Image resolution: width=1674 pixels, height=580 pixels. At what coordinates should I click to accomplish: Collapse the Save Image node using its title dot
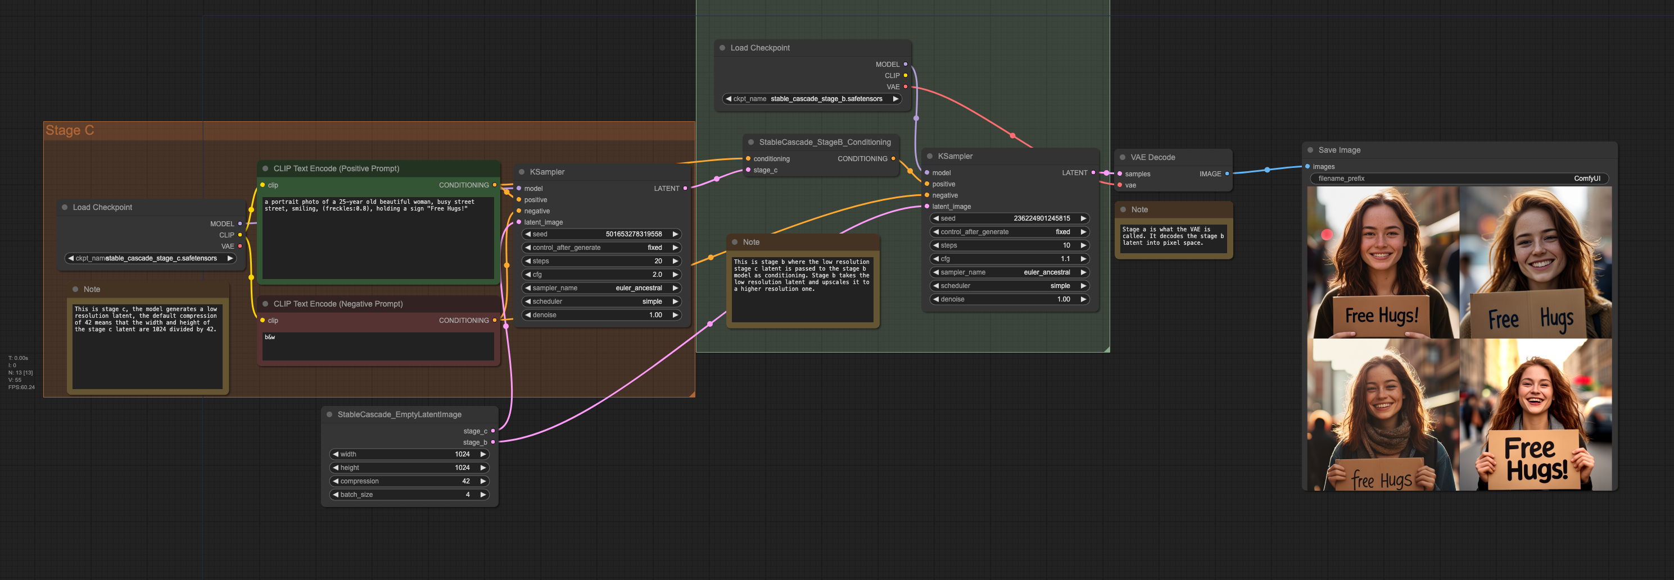(x=1310, y=150)
